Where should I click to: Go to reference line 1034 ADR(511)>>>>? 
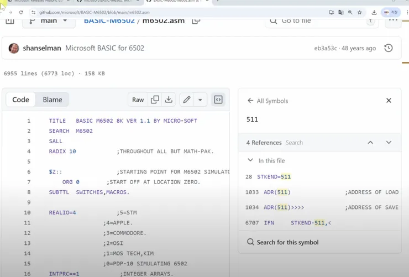tap(319, 207)
